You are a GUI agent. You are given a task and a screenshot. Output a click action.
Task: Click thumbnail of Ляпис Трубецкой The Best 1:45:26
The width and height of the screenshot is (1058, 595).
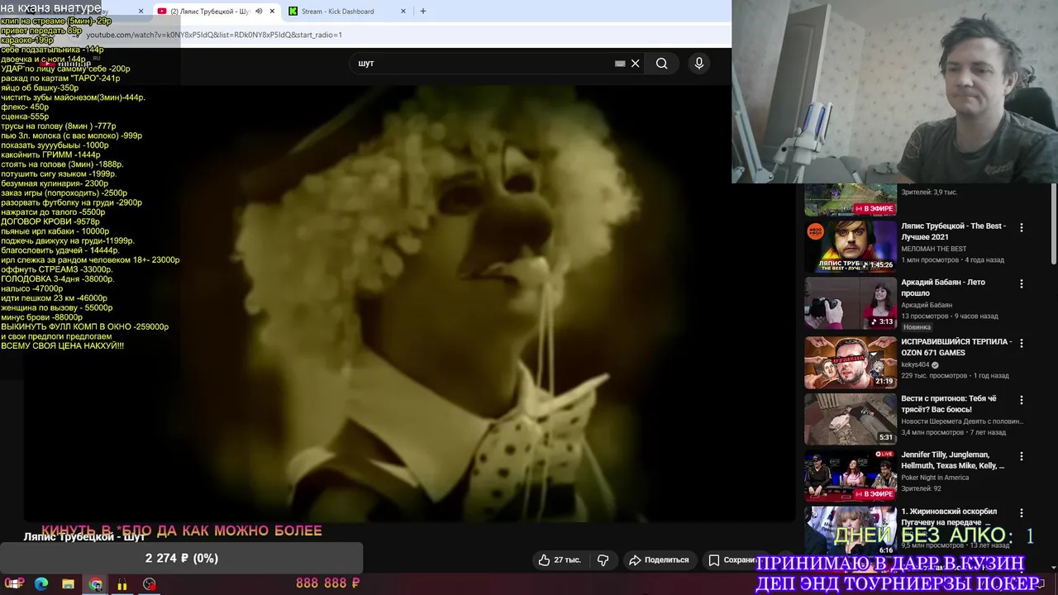point(851,246)
